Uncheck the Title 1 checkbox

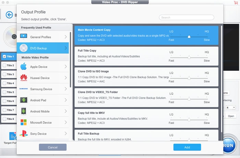click(4, 56)
